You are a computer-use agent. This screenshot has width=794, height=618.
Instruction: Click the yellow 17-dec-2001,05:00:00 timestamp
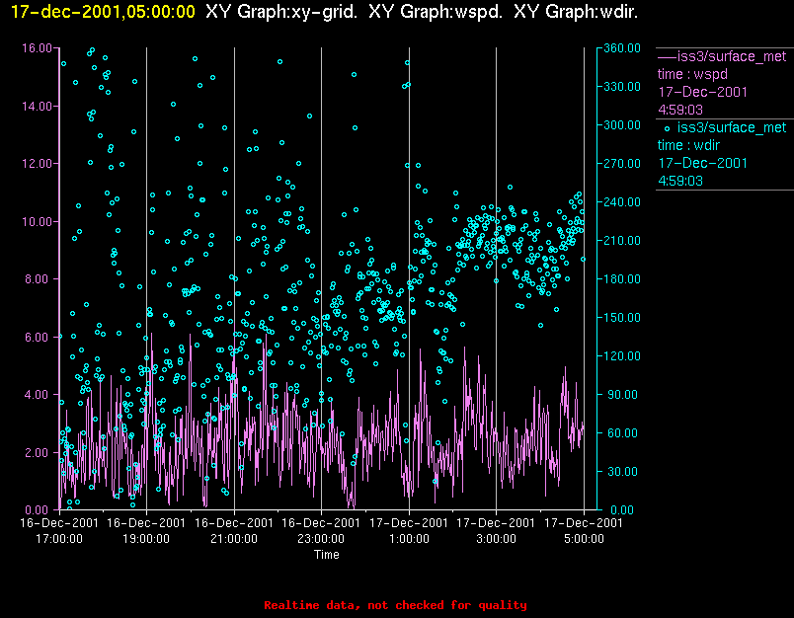(x=97, y=13)
